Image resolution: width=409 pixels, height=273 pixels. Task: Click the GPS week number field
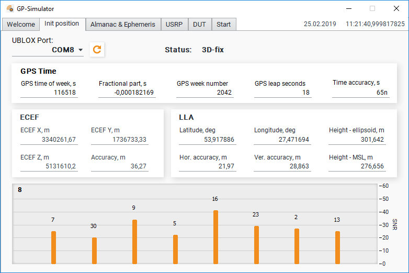pyautogui.click(x=204, y=93)
